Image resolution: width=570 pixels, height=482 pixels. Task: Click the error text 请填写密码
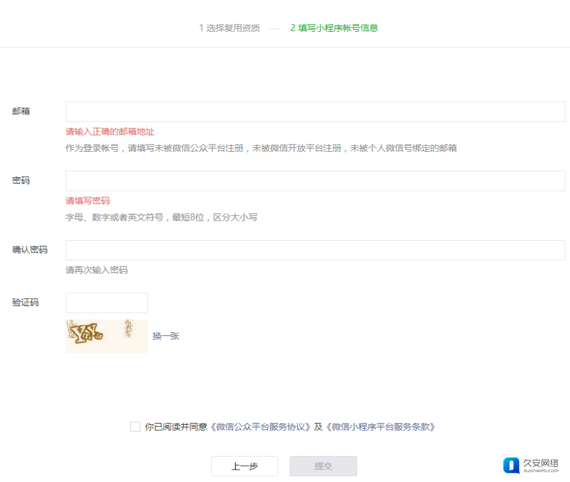pos(88,200)
